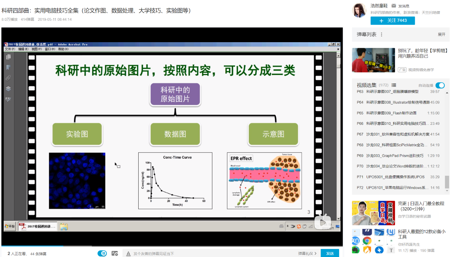This screenshot has height=257, width=456.
Task: Click the orange Sogou S tray icon
Action: click(x=299, y=227)
